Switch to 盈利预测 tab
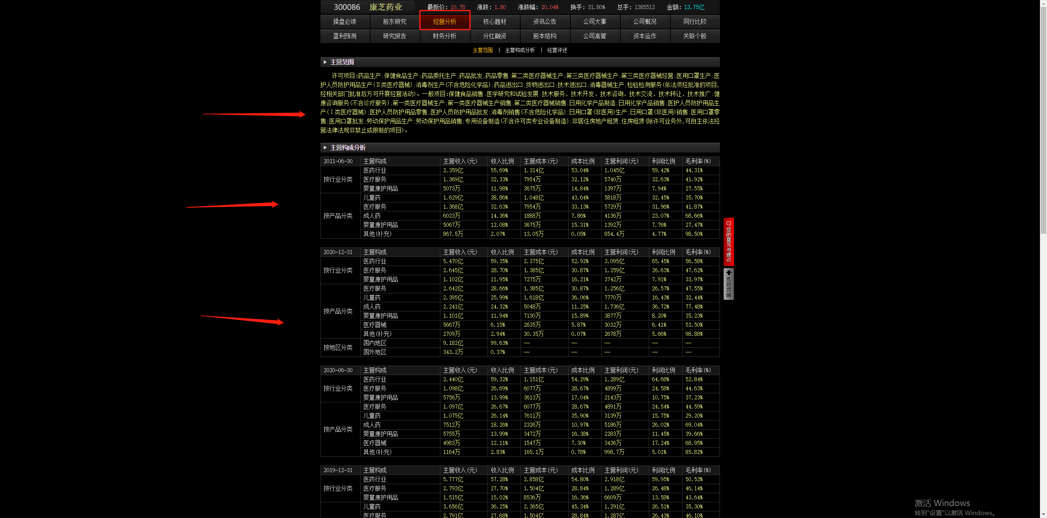 345,36
